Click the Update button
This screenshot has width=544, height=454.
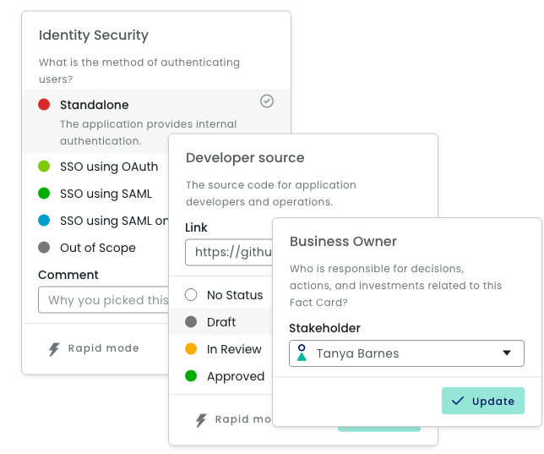(x=483, y=401)
